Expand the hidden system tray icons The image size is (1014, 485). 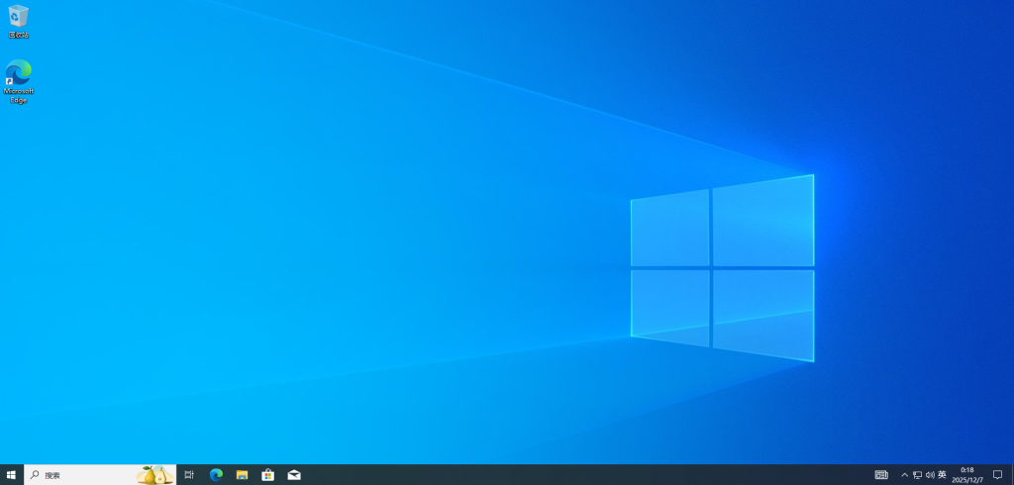click(904, 475)
